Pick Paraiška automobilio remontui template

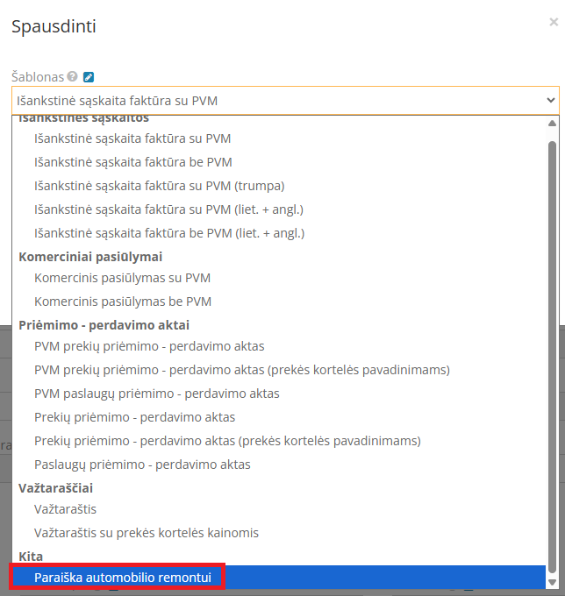tap(122, 578)
